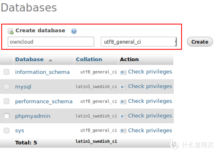Click Check privileges link for phpmyadmin

(150, 116)
